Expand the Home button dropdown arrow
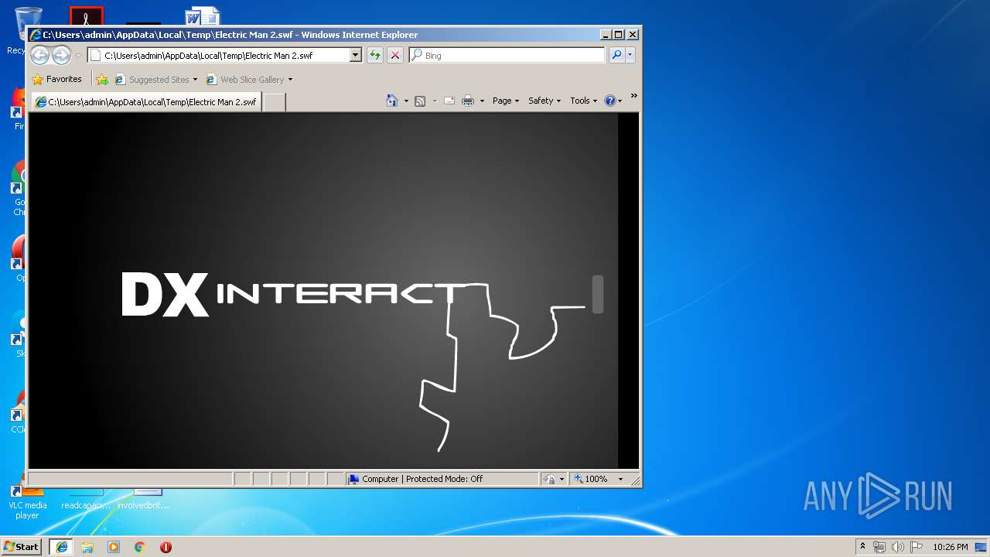Viewport: 990px width, 557px height. (x=406, y=101)
